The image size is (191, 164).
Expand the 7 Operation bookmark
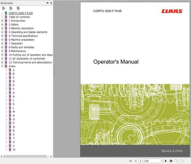(x=2, y=44)
